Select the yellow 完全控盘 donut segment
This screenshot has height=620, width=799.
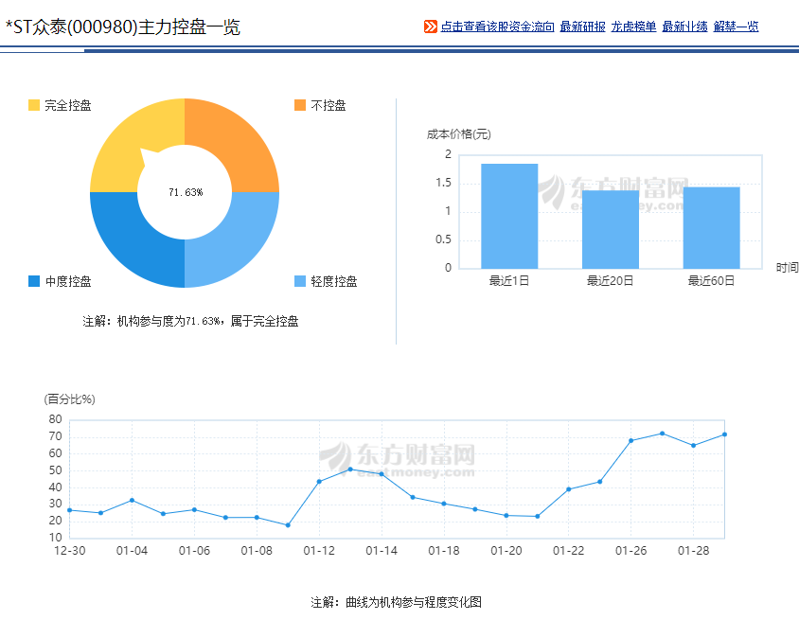pos(135,143)
